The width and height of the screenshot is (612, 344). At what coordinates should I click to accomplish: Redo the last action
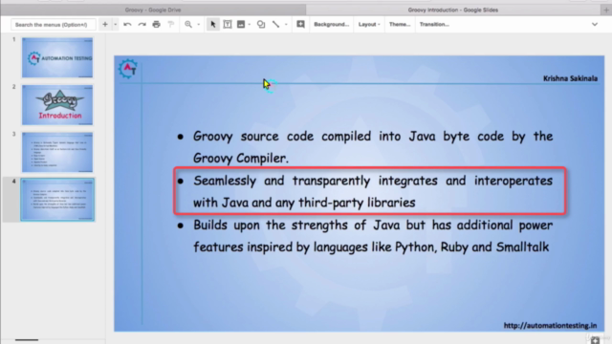[142, 24]
